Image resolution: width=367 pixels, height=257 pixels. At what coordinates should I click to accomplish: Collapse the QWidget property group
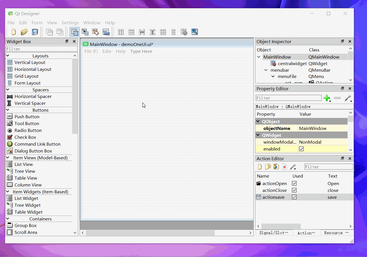258,135
